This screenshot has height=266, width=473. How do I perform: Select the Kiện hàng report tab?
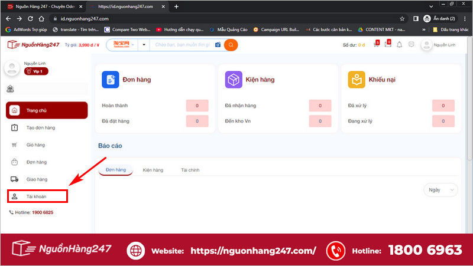[153, 170]
